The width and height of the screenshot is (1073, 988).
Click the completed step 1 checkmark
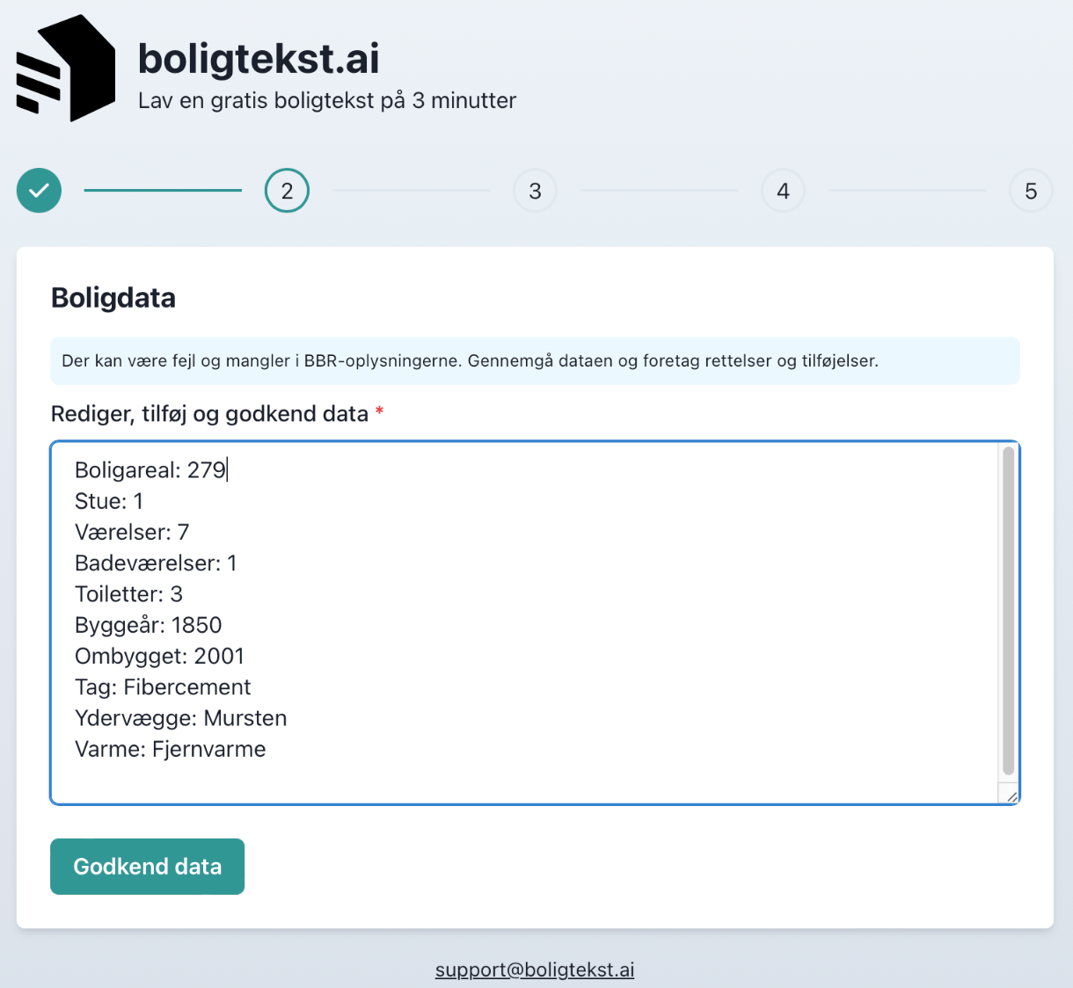(39, 191)
